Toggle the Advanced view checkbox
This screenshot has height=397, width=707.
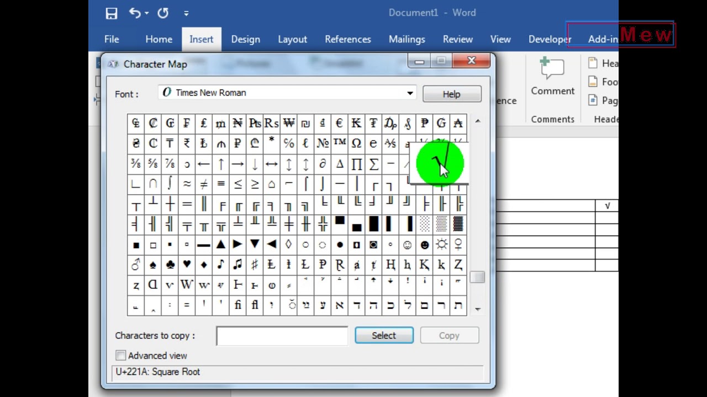tap(121, 356)
